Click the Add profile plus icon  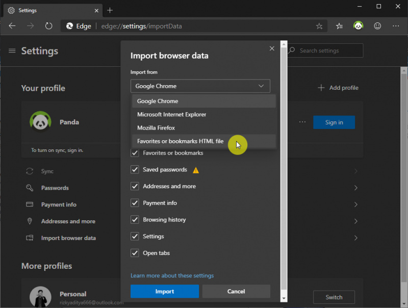pyautogui.click(x=321, y=88)
